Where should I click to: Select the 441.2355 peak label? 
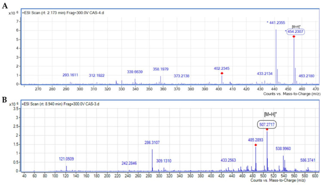tap(277, 23)
